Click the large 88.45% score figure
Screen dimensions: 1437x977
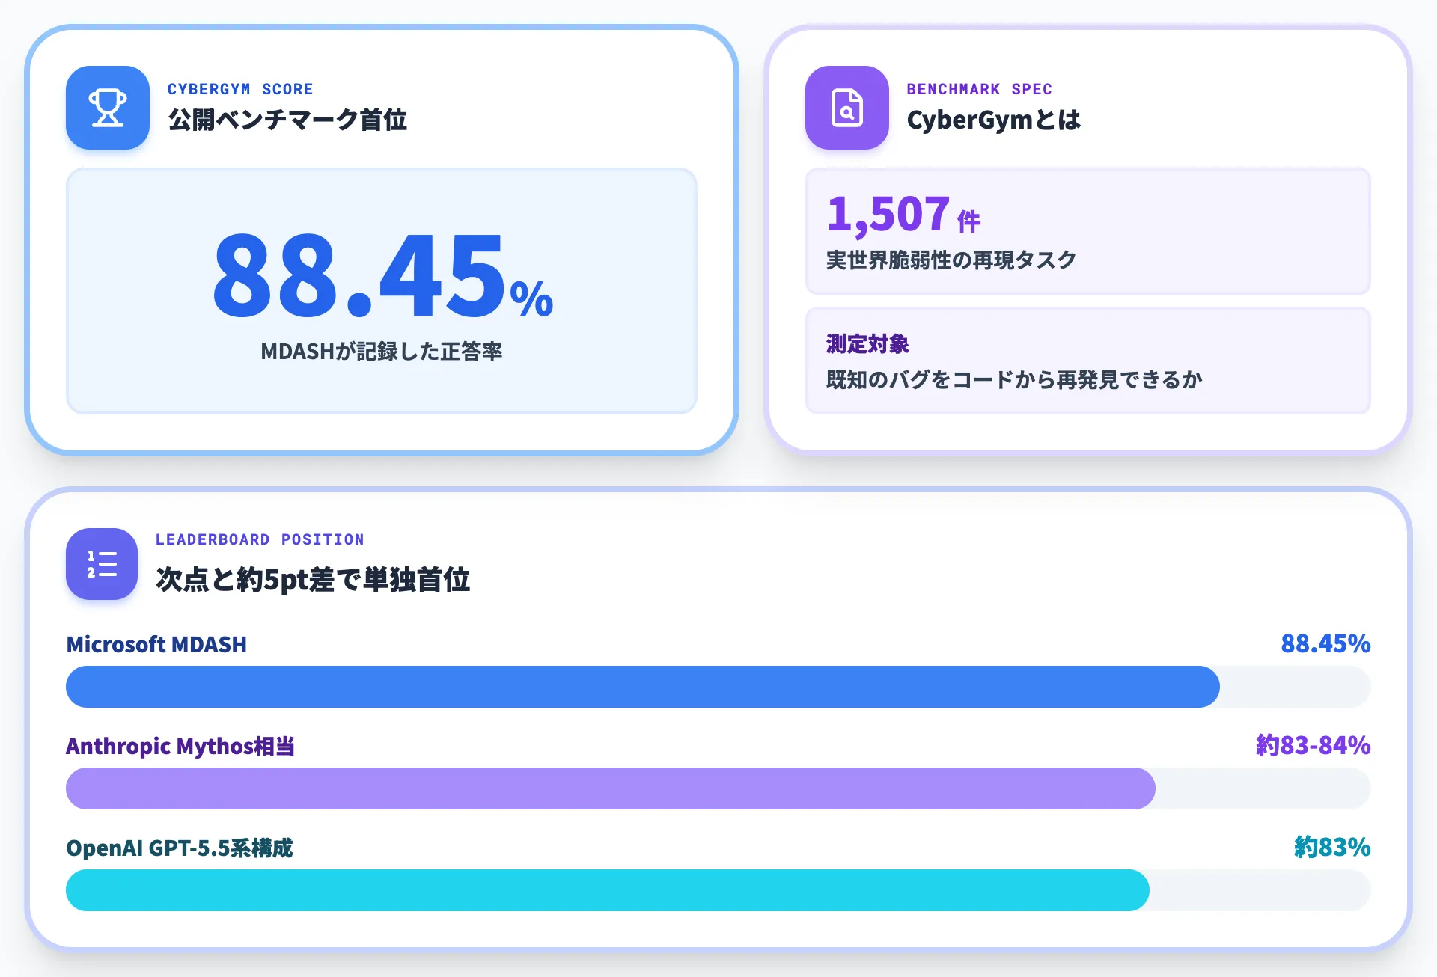pos(382,275)
